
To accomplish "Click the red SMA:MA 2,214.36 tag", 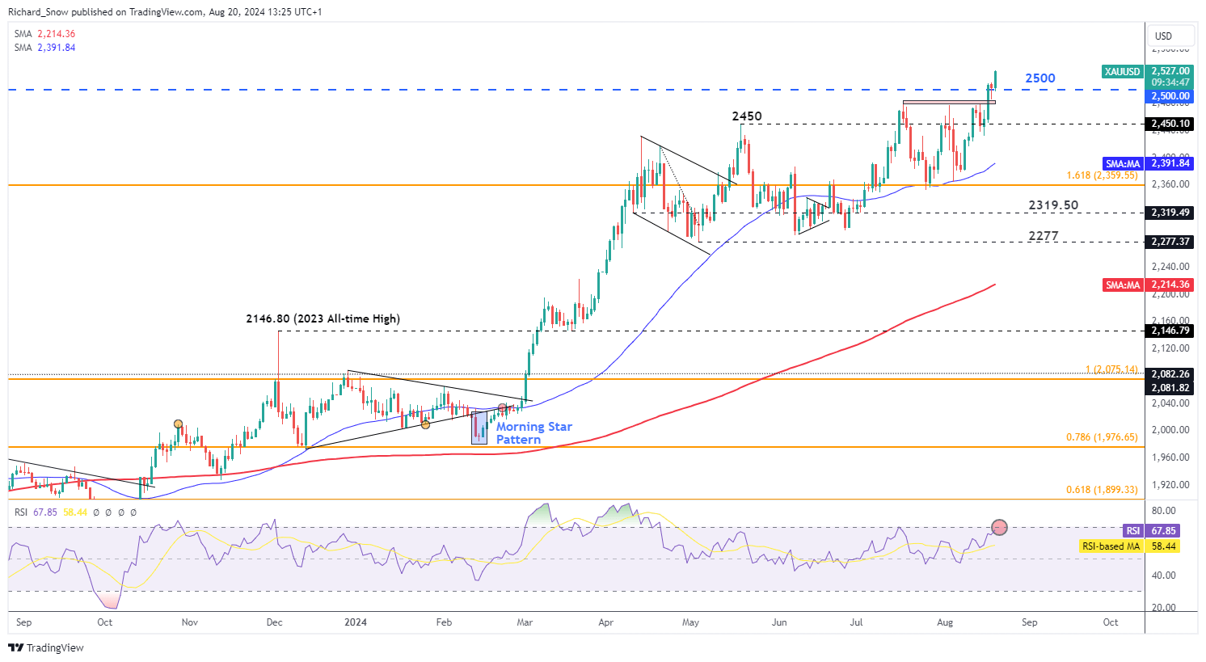I will pos(1148,285).
